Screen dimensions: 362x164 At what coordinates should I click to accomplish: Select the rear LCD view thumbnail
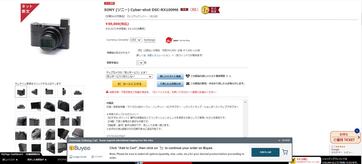tap(49, 92)
